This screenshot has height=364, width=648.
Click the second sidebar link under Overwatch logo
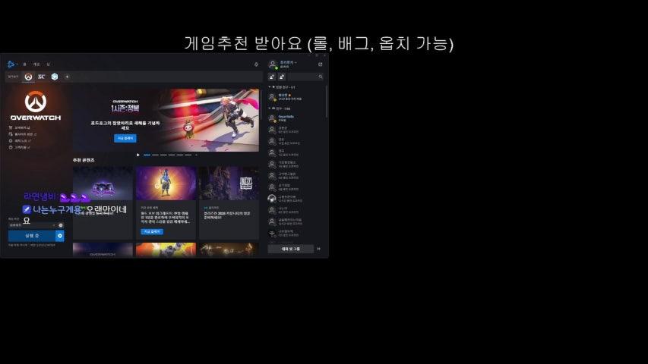tap(23, 134)
